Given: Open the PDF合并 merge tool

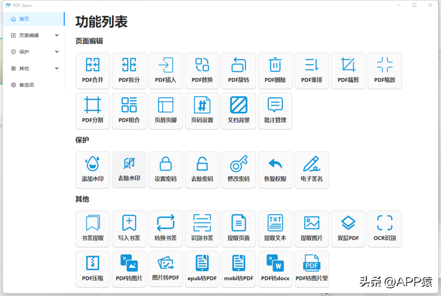Looking at the screenshot, I should tap(93, 71).
